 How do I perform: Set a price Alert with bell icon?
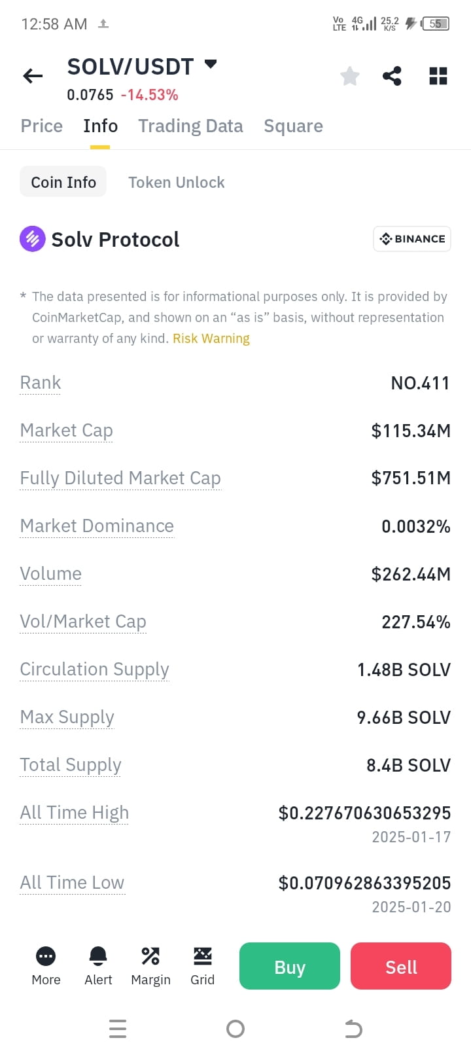(x=98, y=965)
